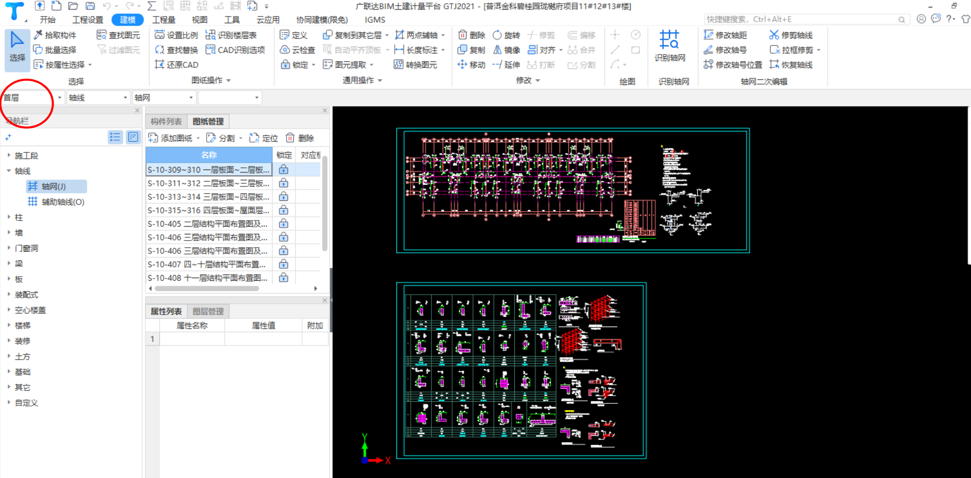Toggle lock for S-10-311~312 drawing

click(x=283, y=183)
